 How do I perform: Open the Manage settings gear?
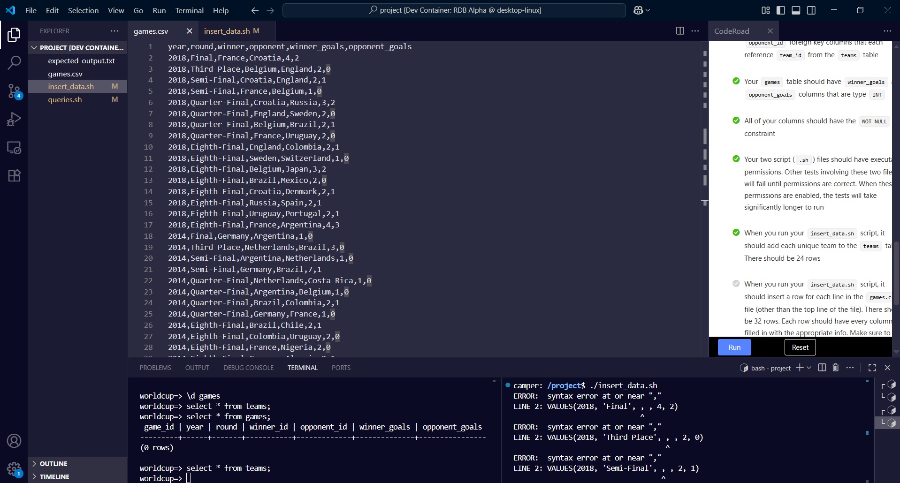pos(14,469)
